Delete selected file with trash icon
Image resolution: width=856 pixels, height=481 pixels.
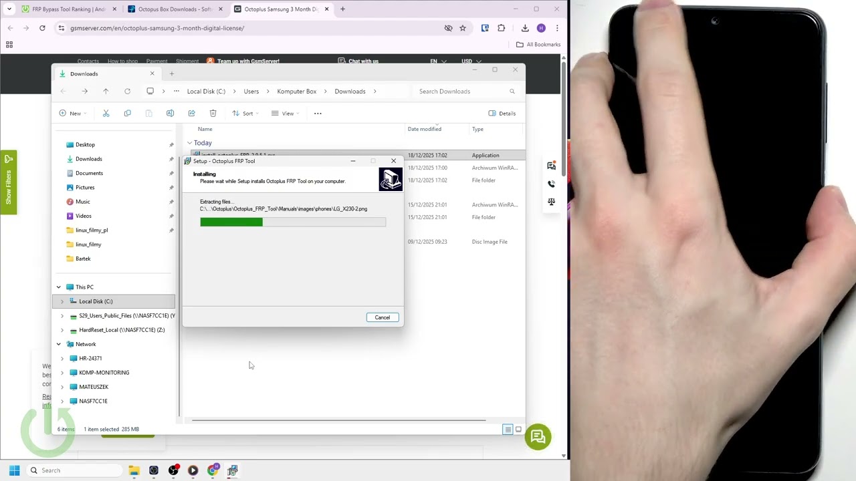tap(213, 113)
